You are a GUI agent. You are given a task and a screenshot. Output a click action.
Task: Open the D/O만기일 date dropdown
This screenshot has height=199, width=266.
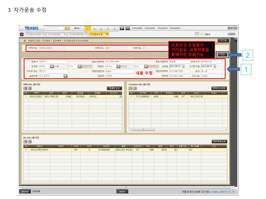[x=214, y=67]
